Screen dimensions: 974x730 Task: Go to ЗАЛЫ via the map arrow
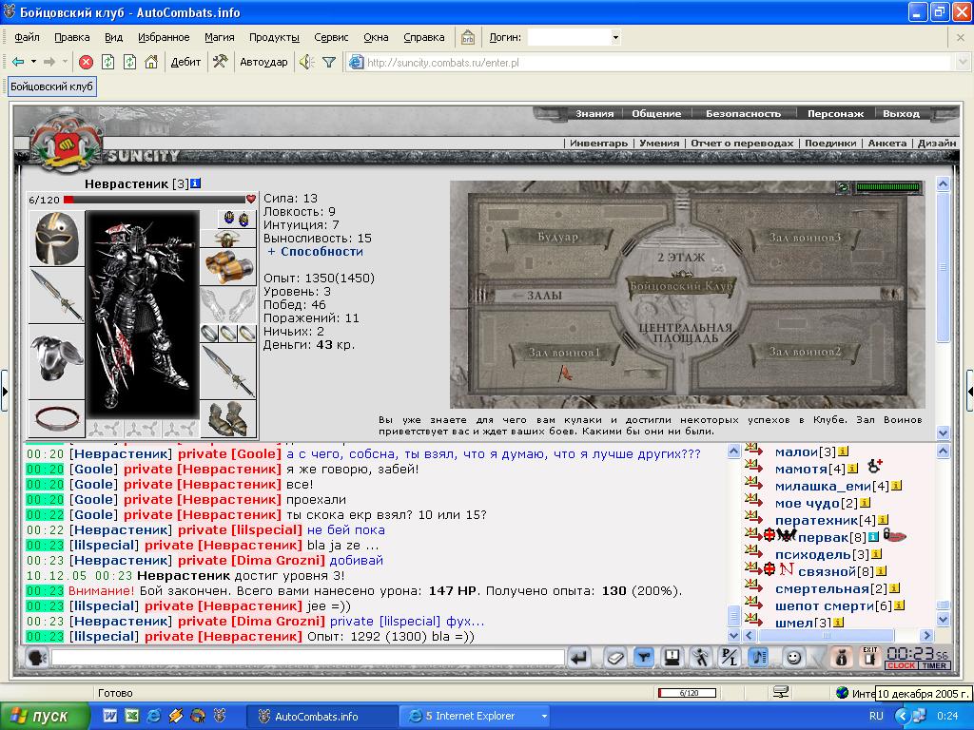pos(537,296)
